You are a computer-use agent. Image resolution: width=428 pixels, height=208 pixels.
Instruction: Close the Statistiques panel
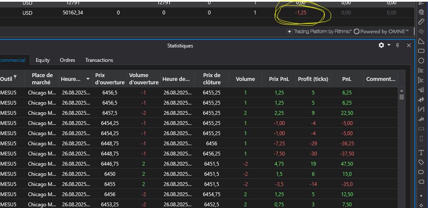click(x=408, y=45)
